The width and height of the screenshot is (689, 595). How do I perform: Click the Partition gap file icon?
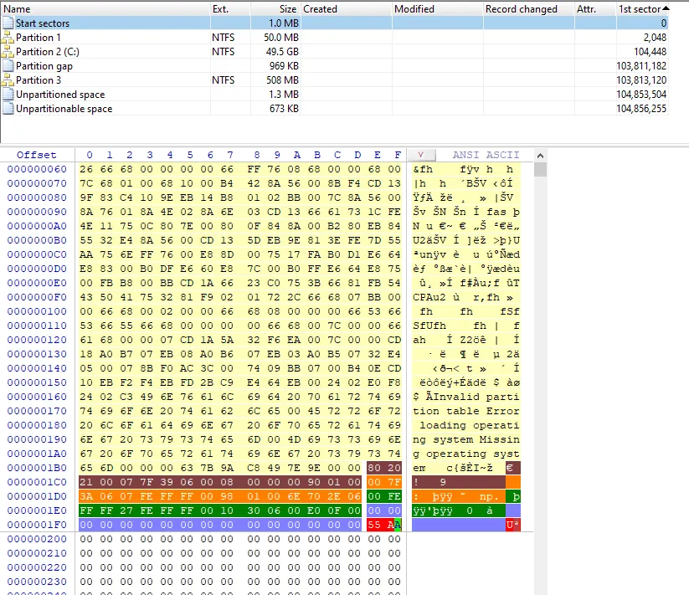[8, 66]
